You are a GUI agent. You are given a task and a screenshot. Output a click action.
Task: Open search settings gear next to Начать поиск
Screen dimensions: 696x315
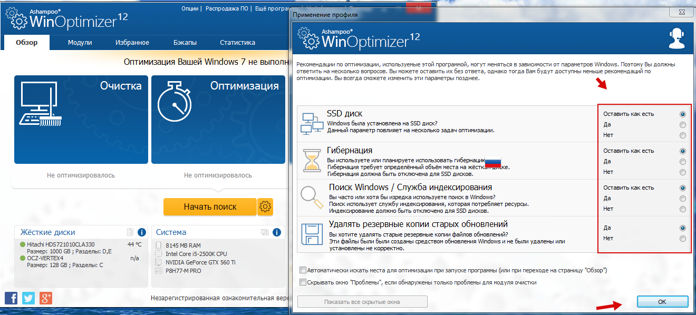coord(265,207)
